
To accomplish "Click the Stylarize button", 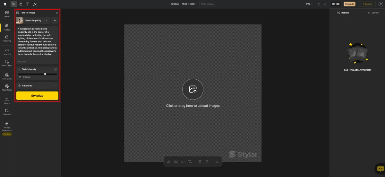I will coord(37,95).
